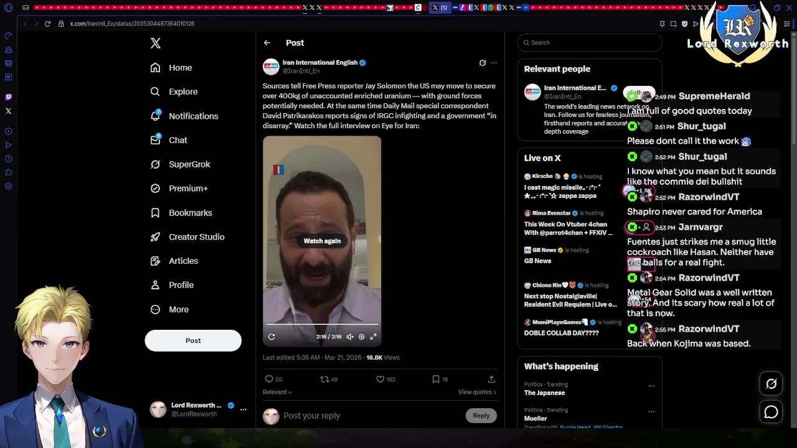The height and width of the screenshot is (448, 797).
Task: Open the Premium+ page
Action: point(180,189)
